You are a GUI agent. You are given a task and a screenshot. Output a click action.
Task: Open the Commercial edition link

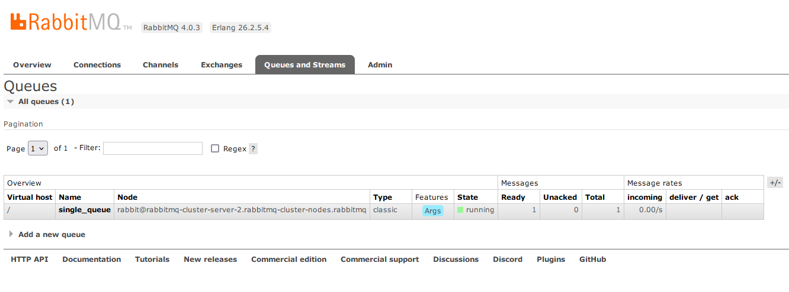(x=289, y=259)
